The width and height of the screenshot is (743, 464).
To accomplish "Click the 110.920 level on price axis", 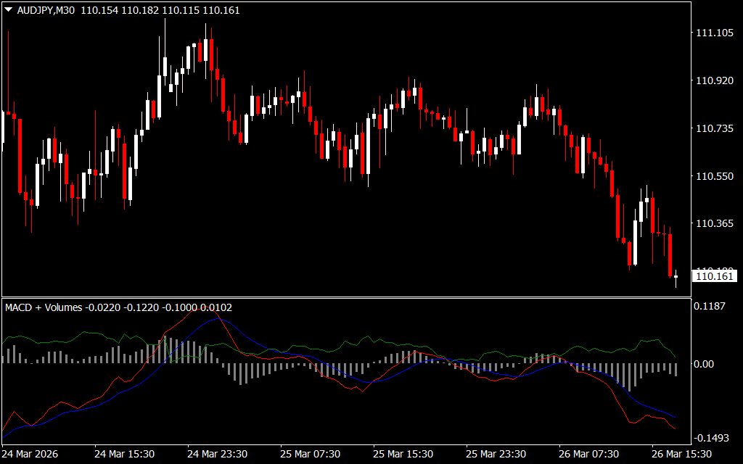I will tap(714, 81).
